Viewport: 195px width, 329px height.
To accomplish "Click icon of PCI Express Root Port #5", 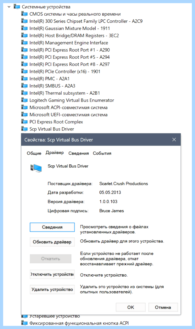I will 25,57.
